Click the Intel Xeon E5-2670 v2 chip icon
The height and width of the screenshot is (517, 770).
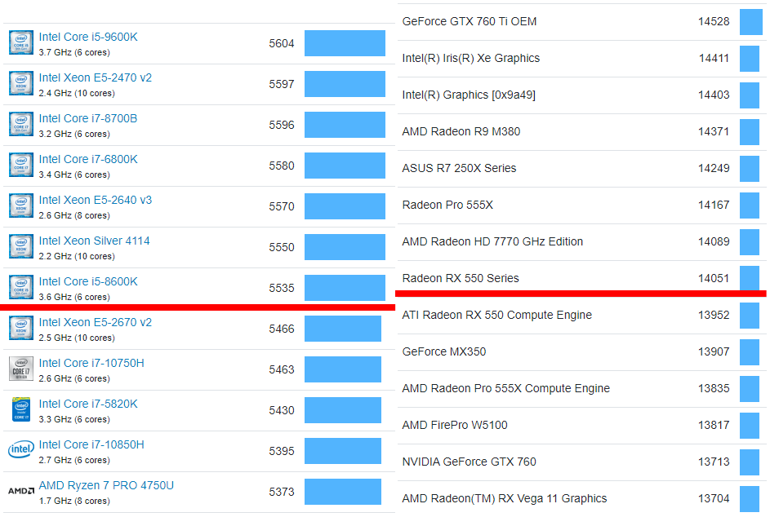[x=21, y=328]
